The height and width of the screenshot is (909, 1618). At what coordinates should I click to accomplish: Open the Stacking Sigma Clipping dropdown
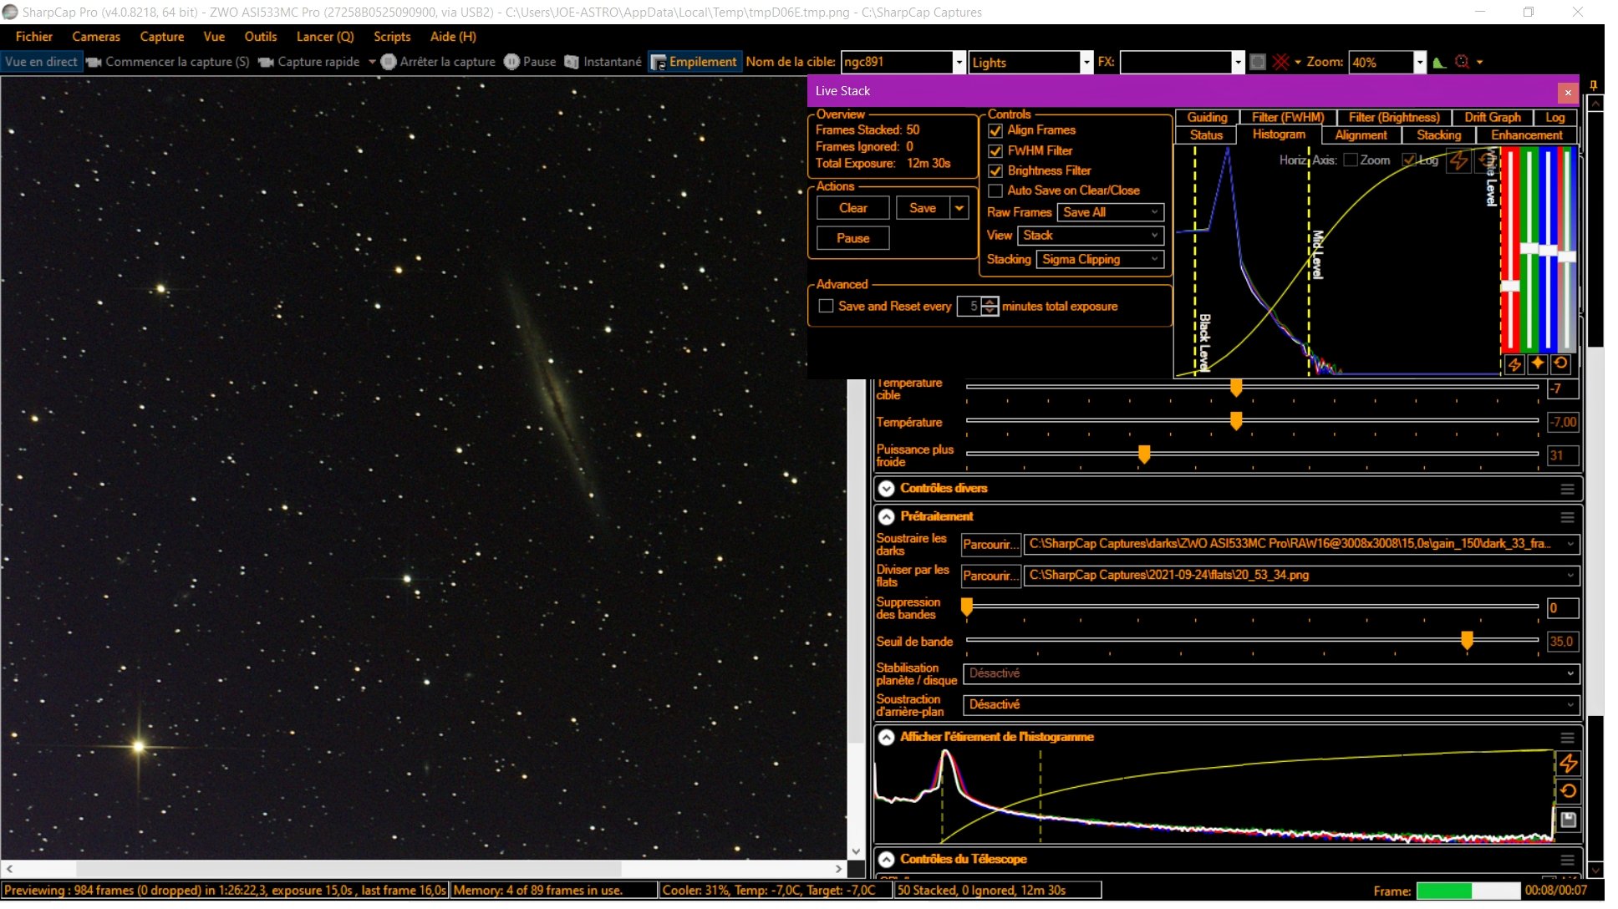point(1100,260)
